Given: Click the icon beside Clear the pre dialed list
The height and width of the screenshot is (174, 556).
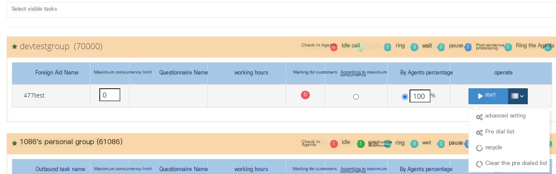Looking at the screenshot, I should [x=479, y=164].
